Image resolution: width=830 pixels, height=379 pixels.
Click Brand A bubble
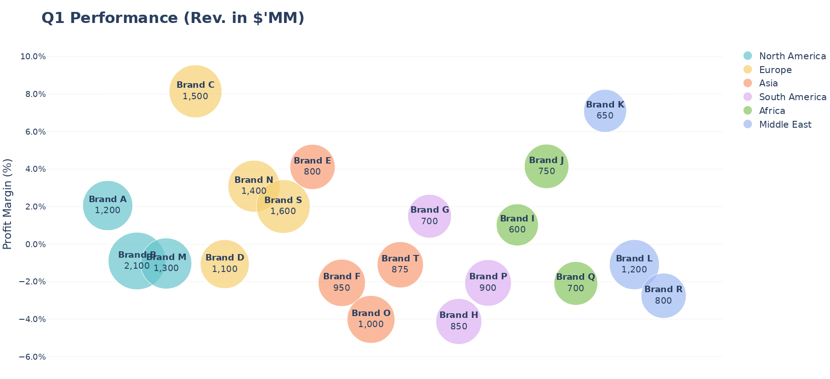pyautogui.click(x=108, y=205)
